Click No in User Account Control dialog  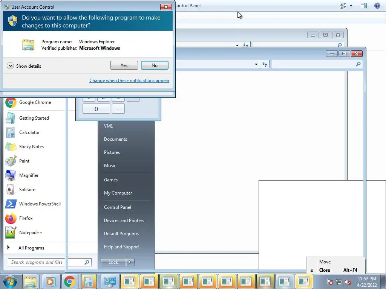(x=155, y=65)
